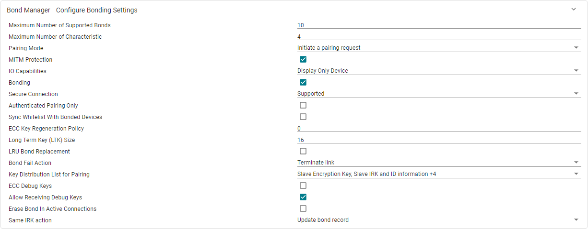Open the Same IRK action dropdown

[x=438, y=220]
